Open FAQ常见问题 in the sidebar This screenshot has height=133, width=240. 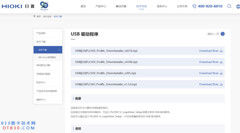click(43, 65)
